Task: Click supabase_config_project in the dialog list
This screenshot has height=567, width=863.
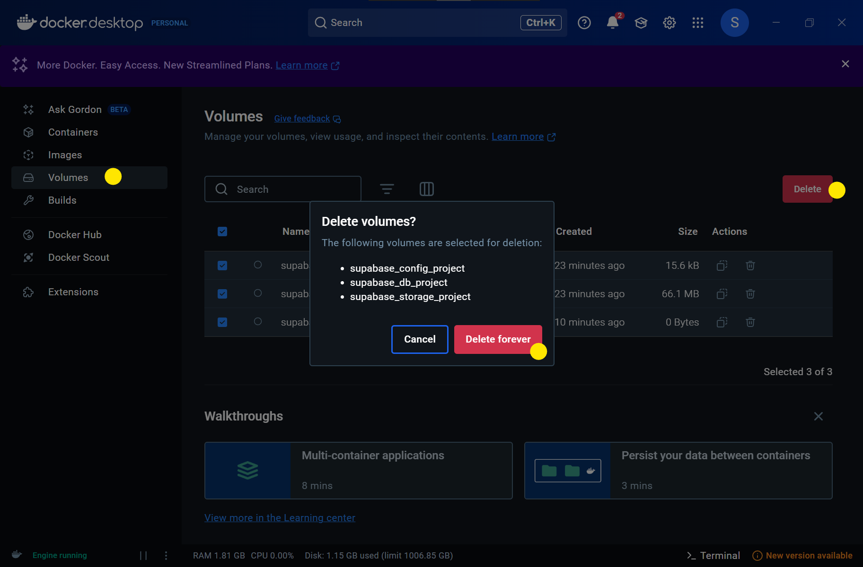Action: click(x=407, y=268)
